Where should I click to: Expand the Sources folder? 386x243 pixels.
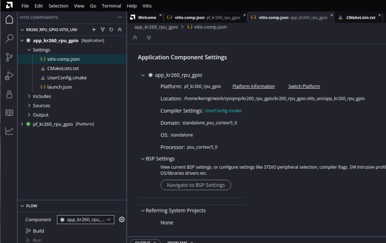click(29, 106)
